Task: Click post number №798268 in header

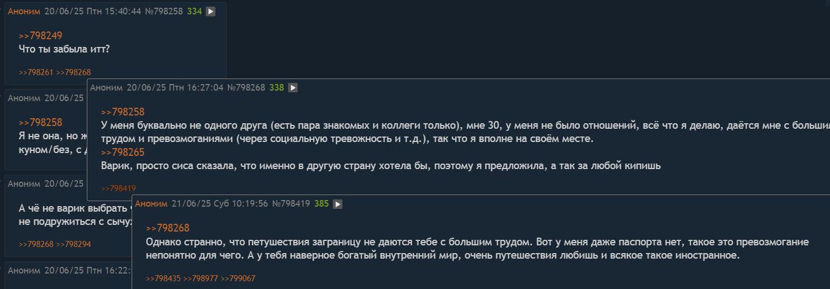Action: pos(246,87)
